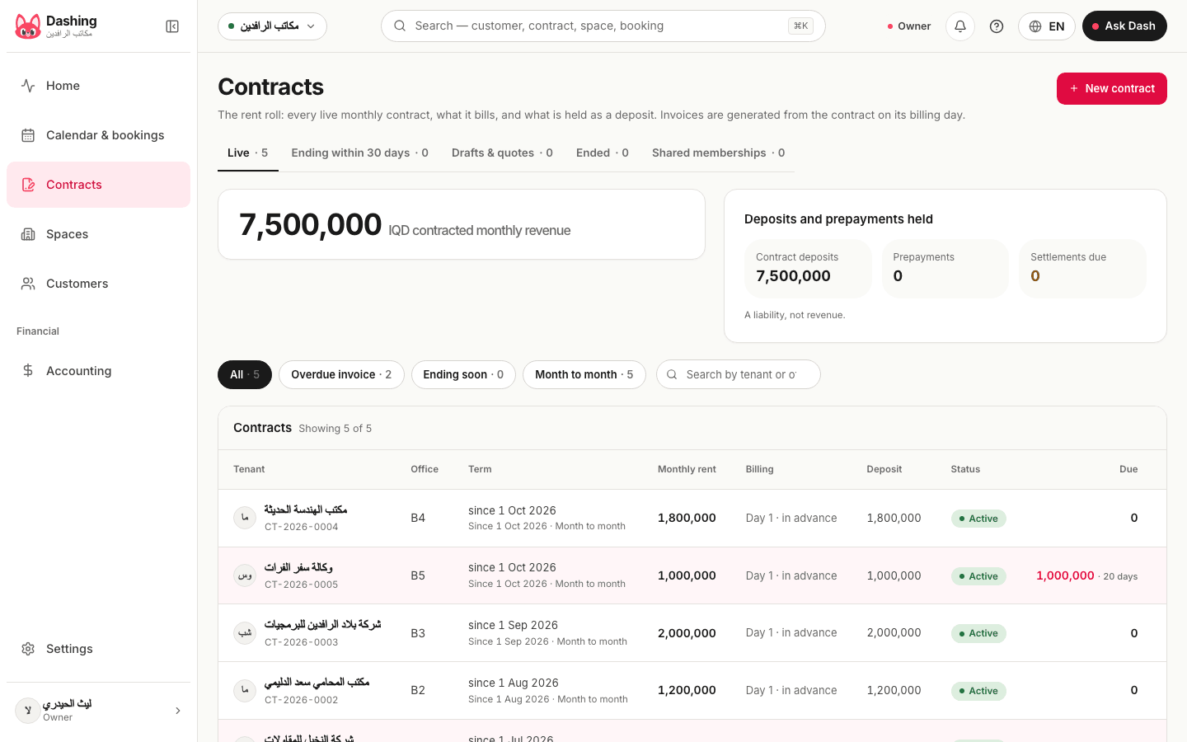Collapse the sidebar panel icon
This screenshot has height=742, width=1187.
(172, 26)
